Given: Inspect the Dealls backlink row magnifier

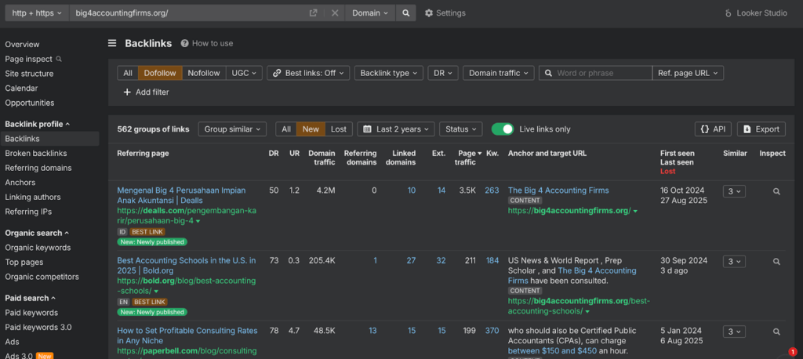Looking at the screenshot, I should coord(776,191).
